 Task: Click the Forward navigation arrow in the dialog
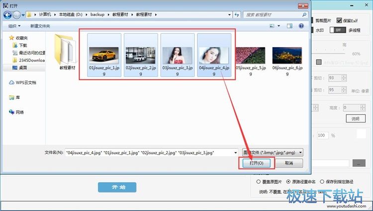click(16, 15)
